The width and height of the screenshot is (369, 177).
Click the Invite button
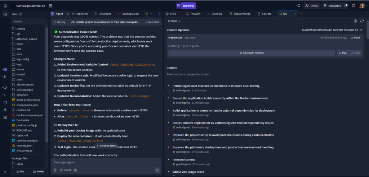click(x=312, y=6)
